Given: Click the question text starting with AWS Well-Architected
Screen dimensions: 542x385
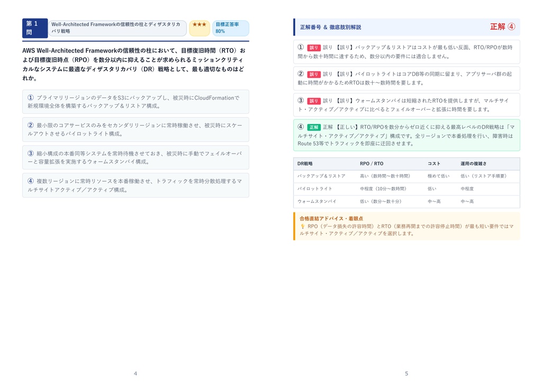Looking at the screenshot, I should [134, 64].
